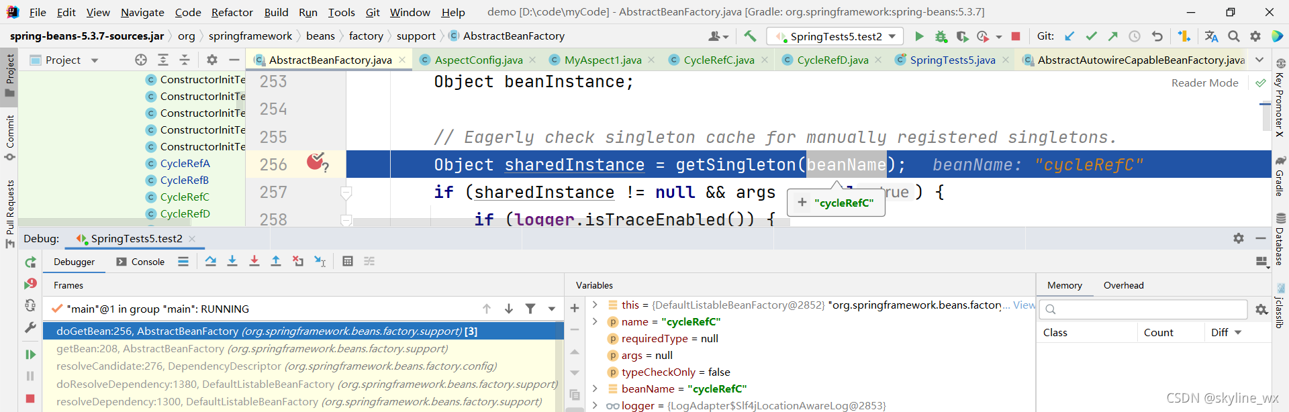The width and height of the screenshot is (1289, 412).
Task: Run with coverage icon in toolbar
Action: click(x=962, y=36)
